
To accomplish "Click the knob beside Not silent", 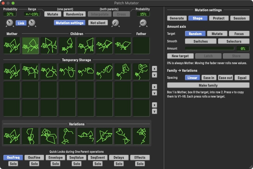I will tap(116, 23).
